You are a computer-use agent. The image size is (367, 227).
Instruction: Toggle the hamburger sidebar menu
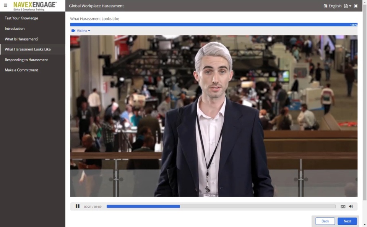[5, 5]
